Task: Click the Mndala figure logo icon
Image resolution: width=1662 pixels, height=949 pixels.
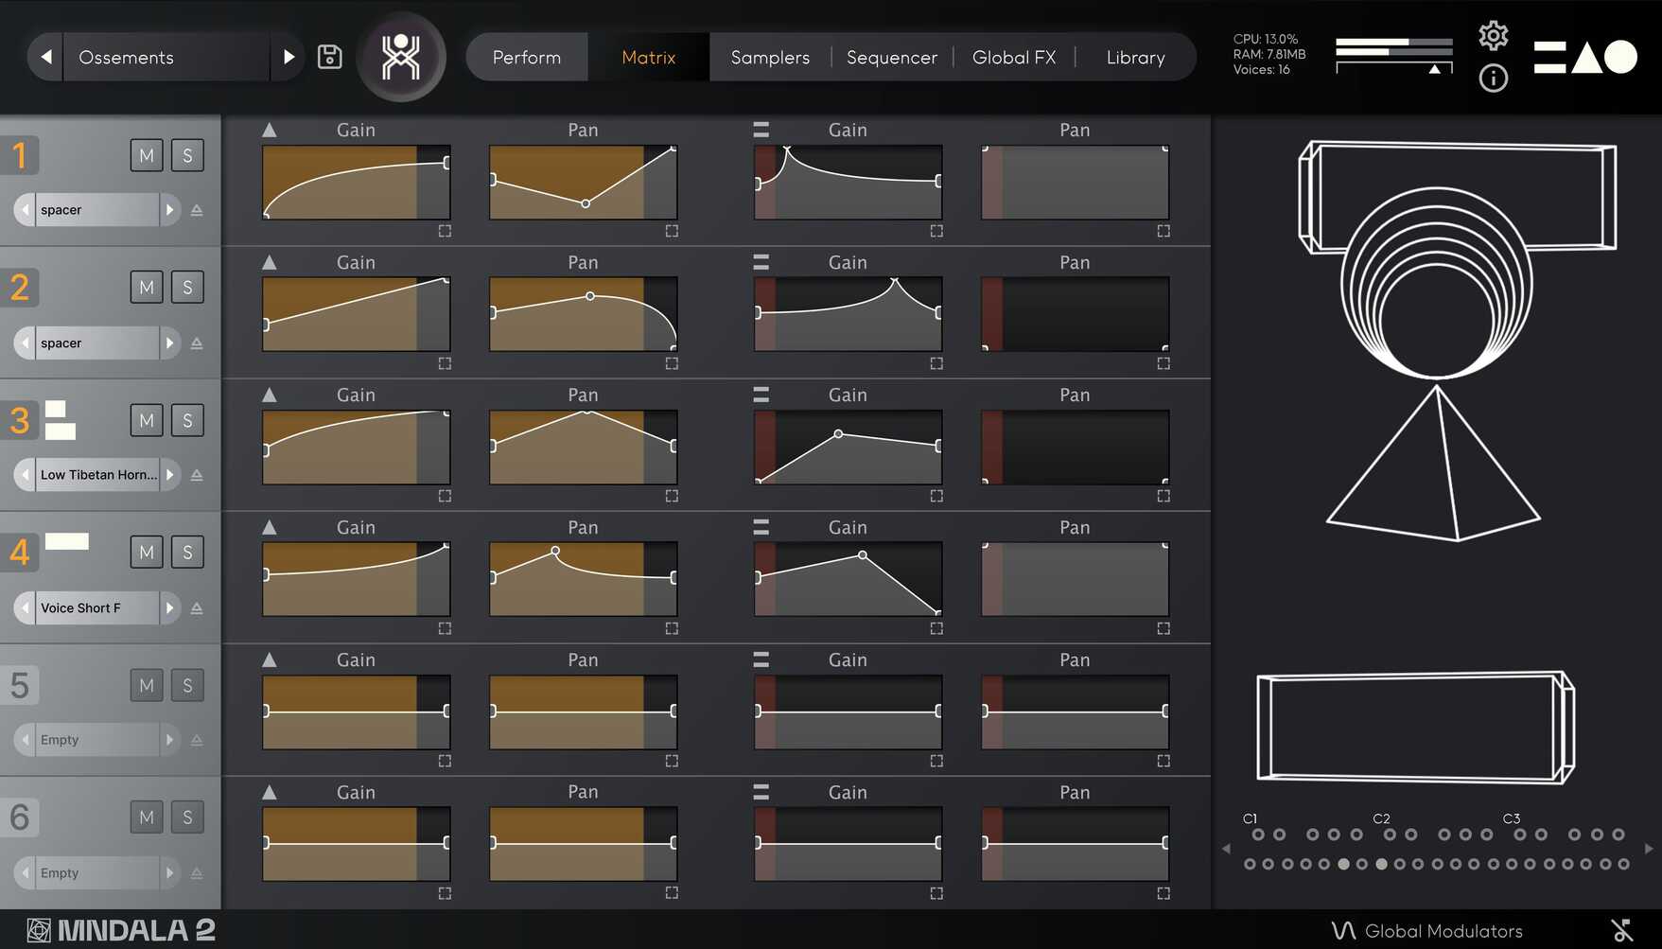Action: coord(401,57)
